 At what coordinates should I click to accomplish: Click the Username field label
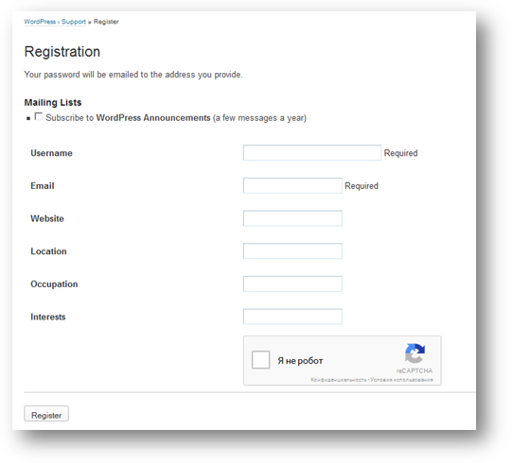(x=52, y=153)
